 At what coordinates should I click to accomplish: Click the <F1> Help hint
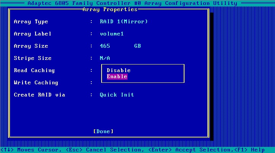click(249, 150)
